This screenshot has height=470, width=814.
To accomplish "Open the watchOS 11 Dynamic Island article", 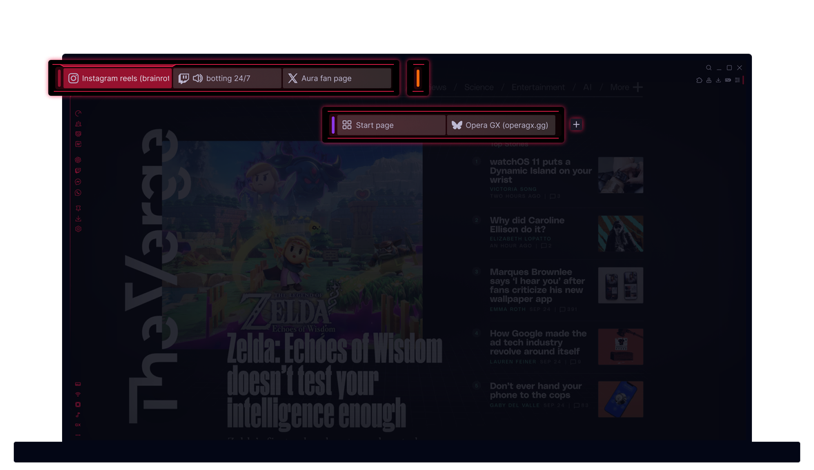I will click(x=540, y=170).
